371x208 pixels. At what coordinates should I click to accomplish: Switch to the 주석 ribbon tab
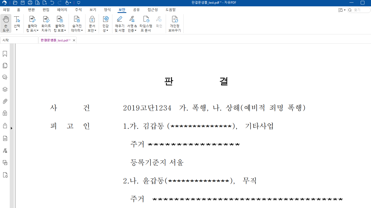78,10
